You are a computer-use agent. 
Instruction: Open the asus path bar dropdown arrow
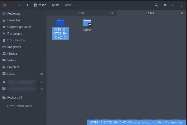click(x=75, y=5)
